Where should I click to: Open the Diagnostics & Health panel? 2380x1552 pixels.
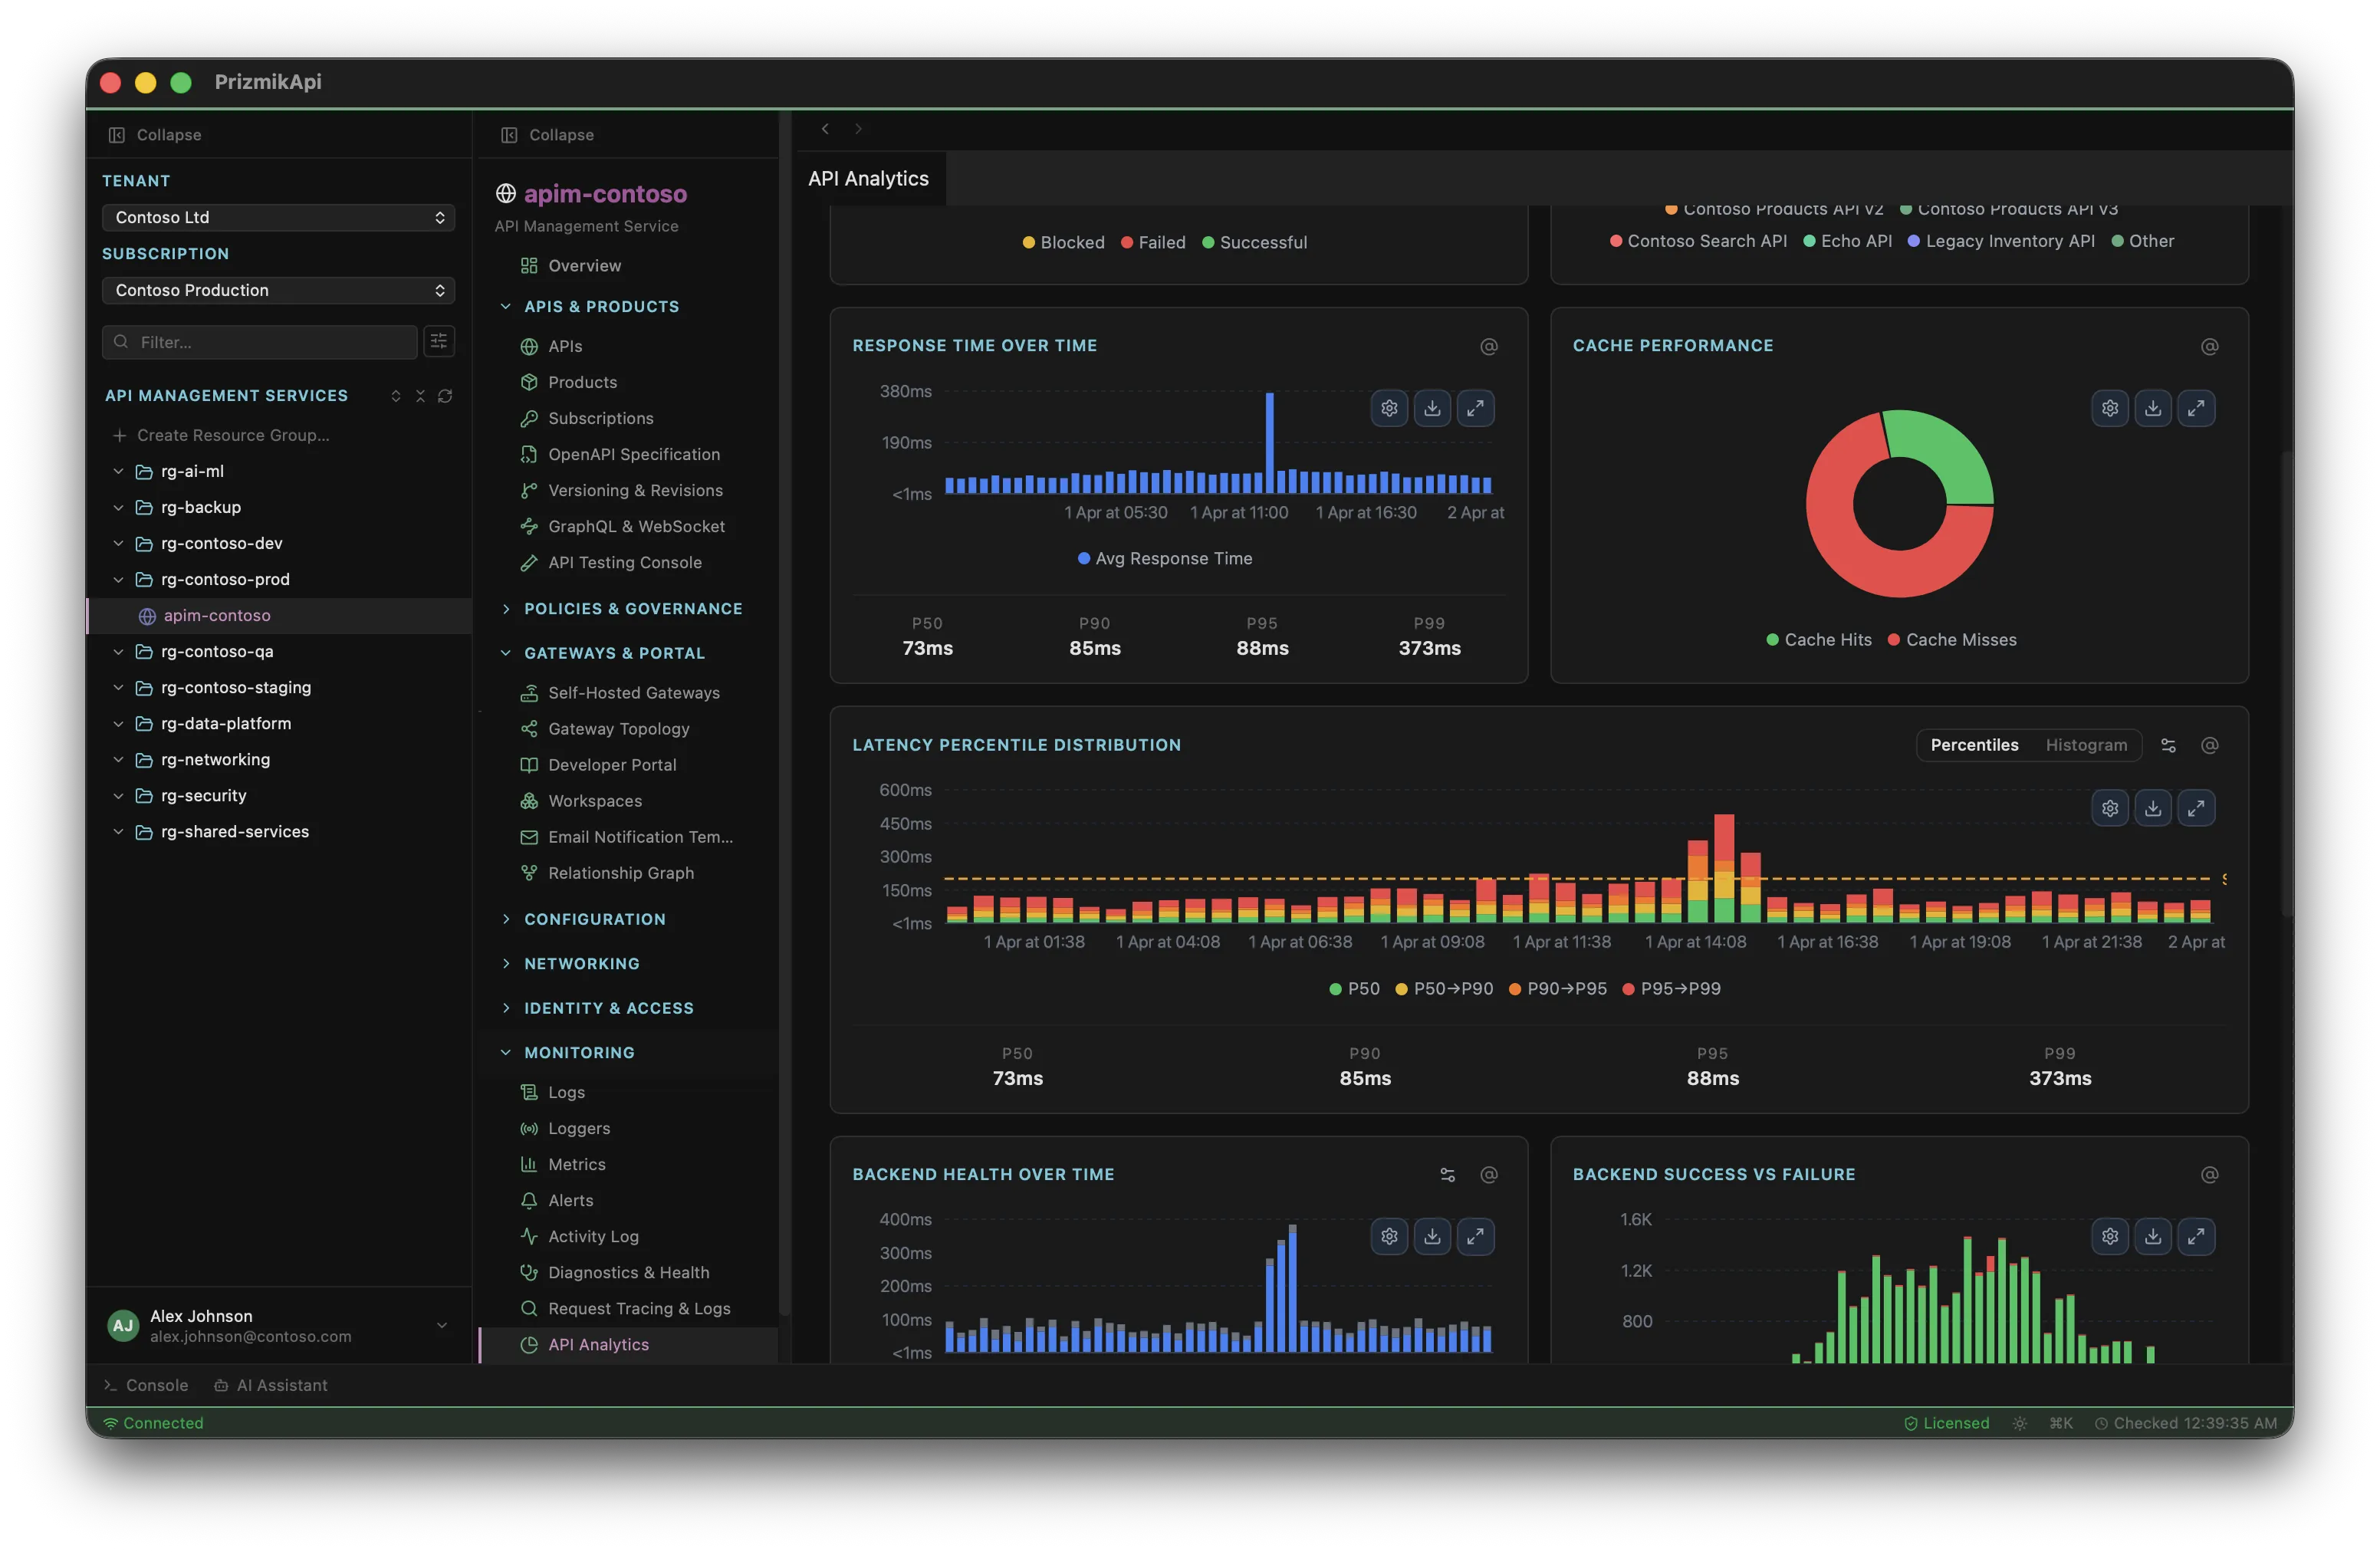[628, 1272]
